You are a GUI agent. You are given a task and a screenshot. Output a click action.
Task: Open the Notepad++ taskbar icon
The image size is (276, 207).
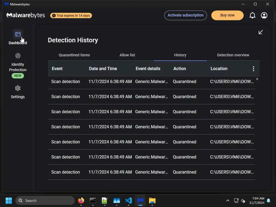coord(105,201)
